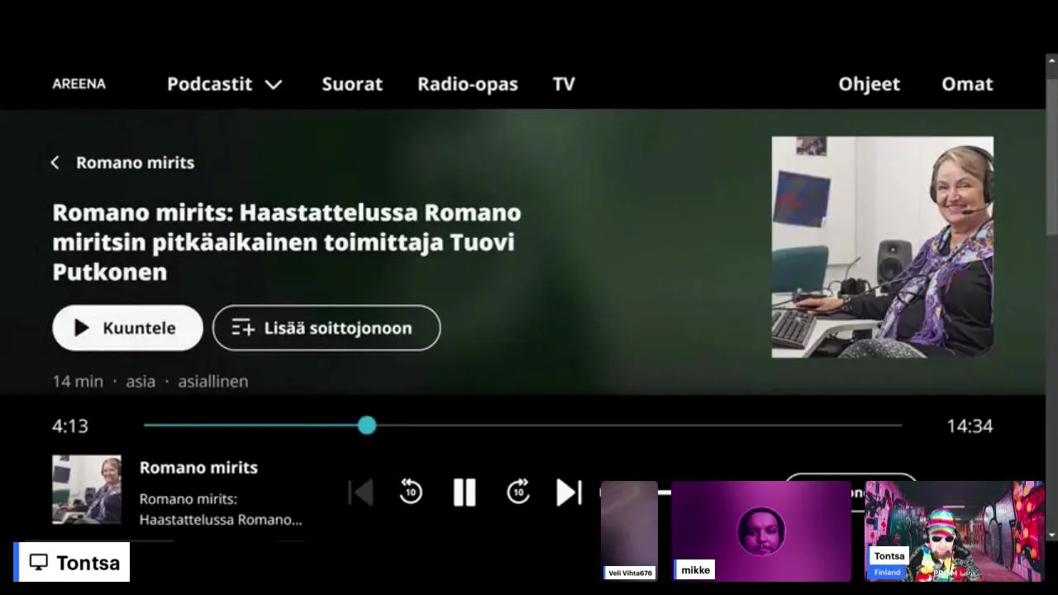This screenshot has width=1058, height=595.
Task: Go back via the Romano mirits chevron
Action: 55,163
